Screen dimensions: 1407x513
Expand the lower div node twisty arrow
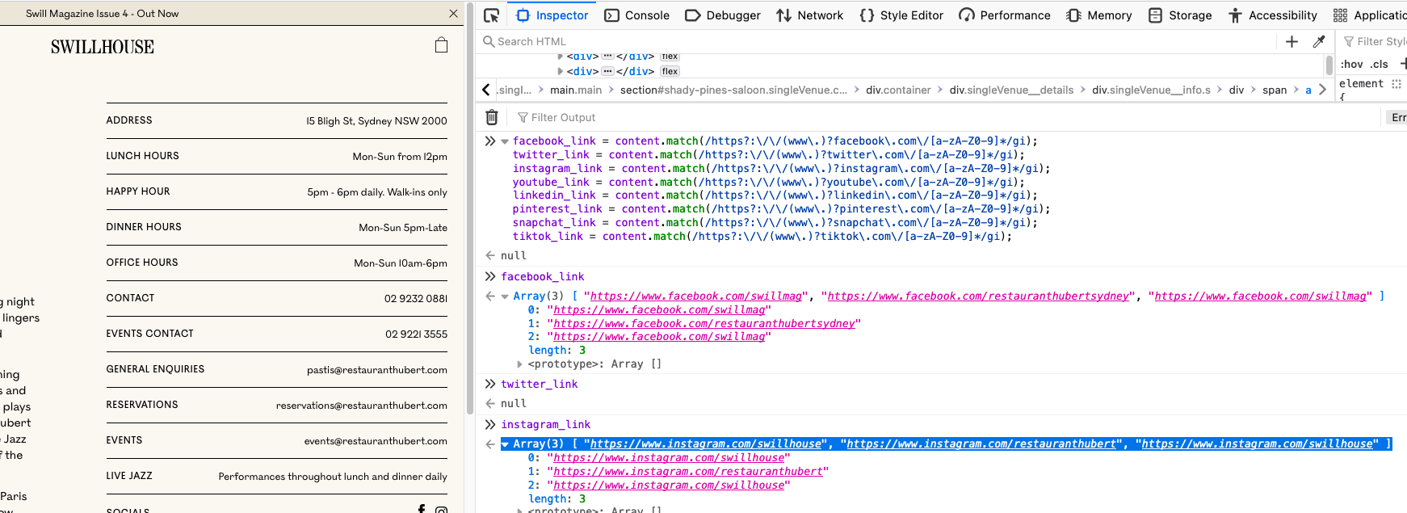tap(561, 71)
